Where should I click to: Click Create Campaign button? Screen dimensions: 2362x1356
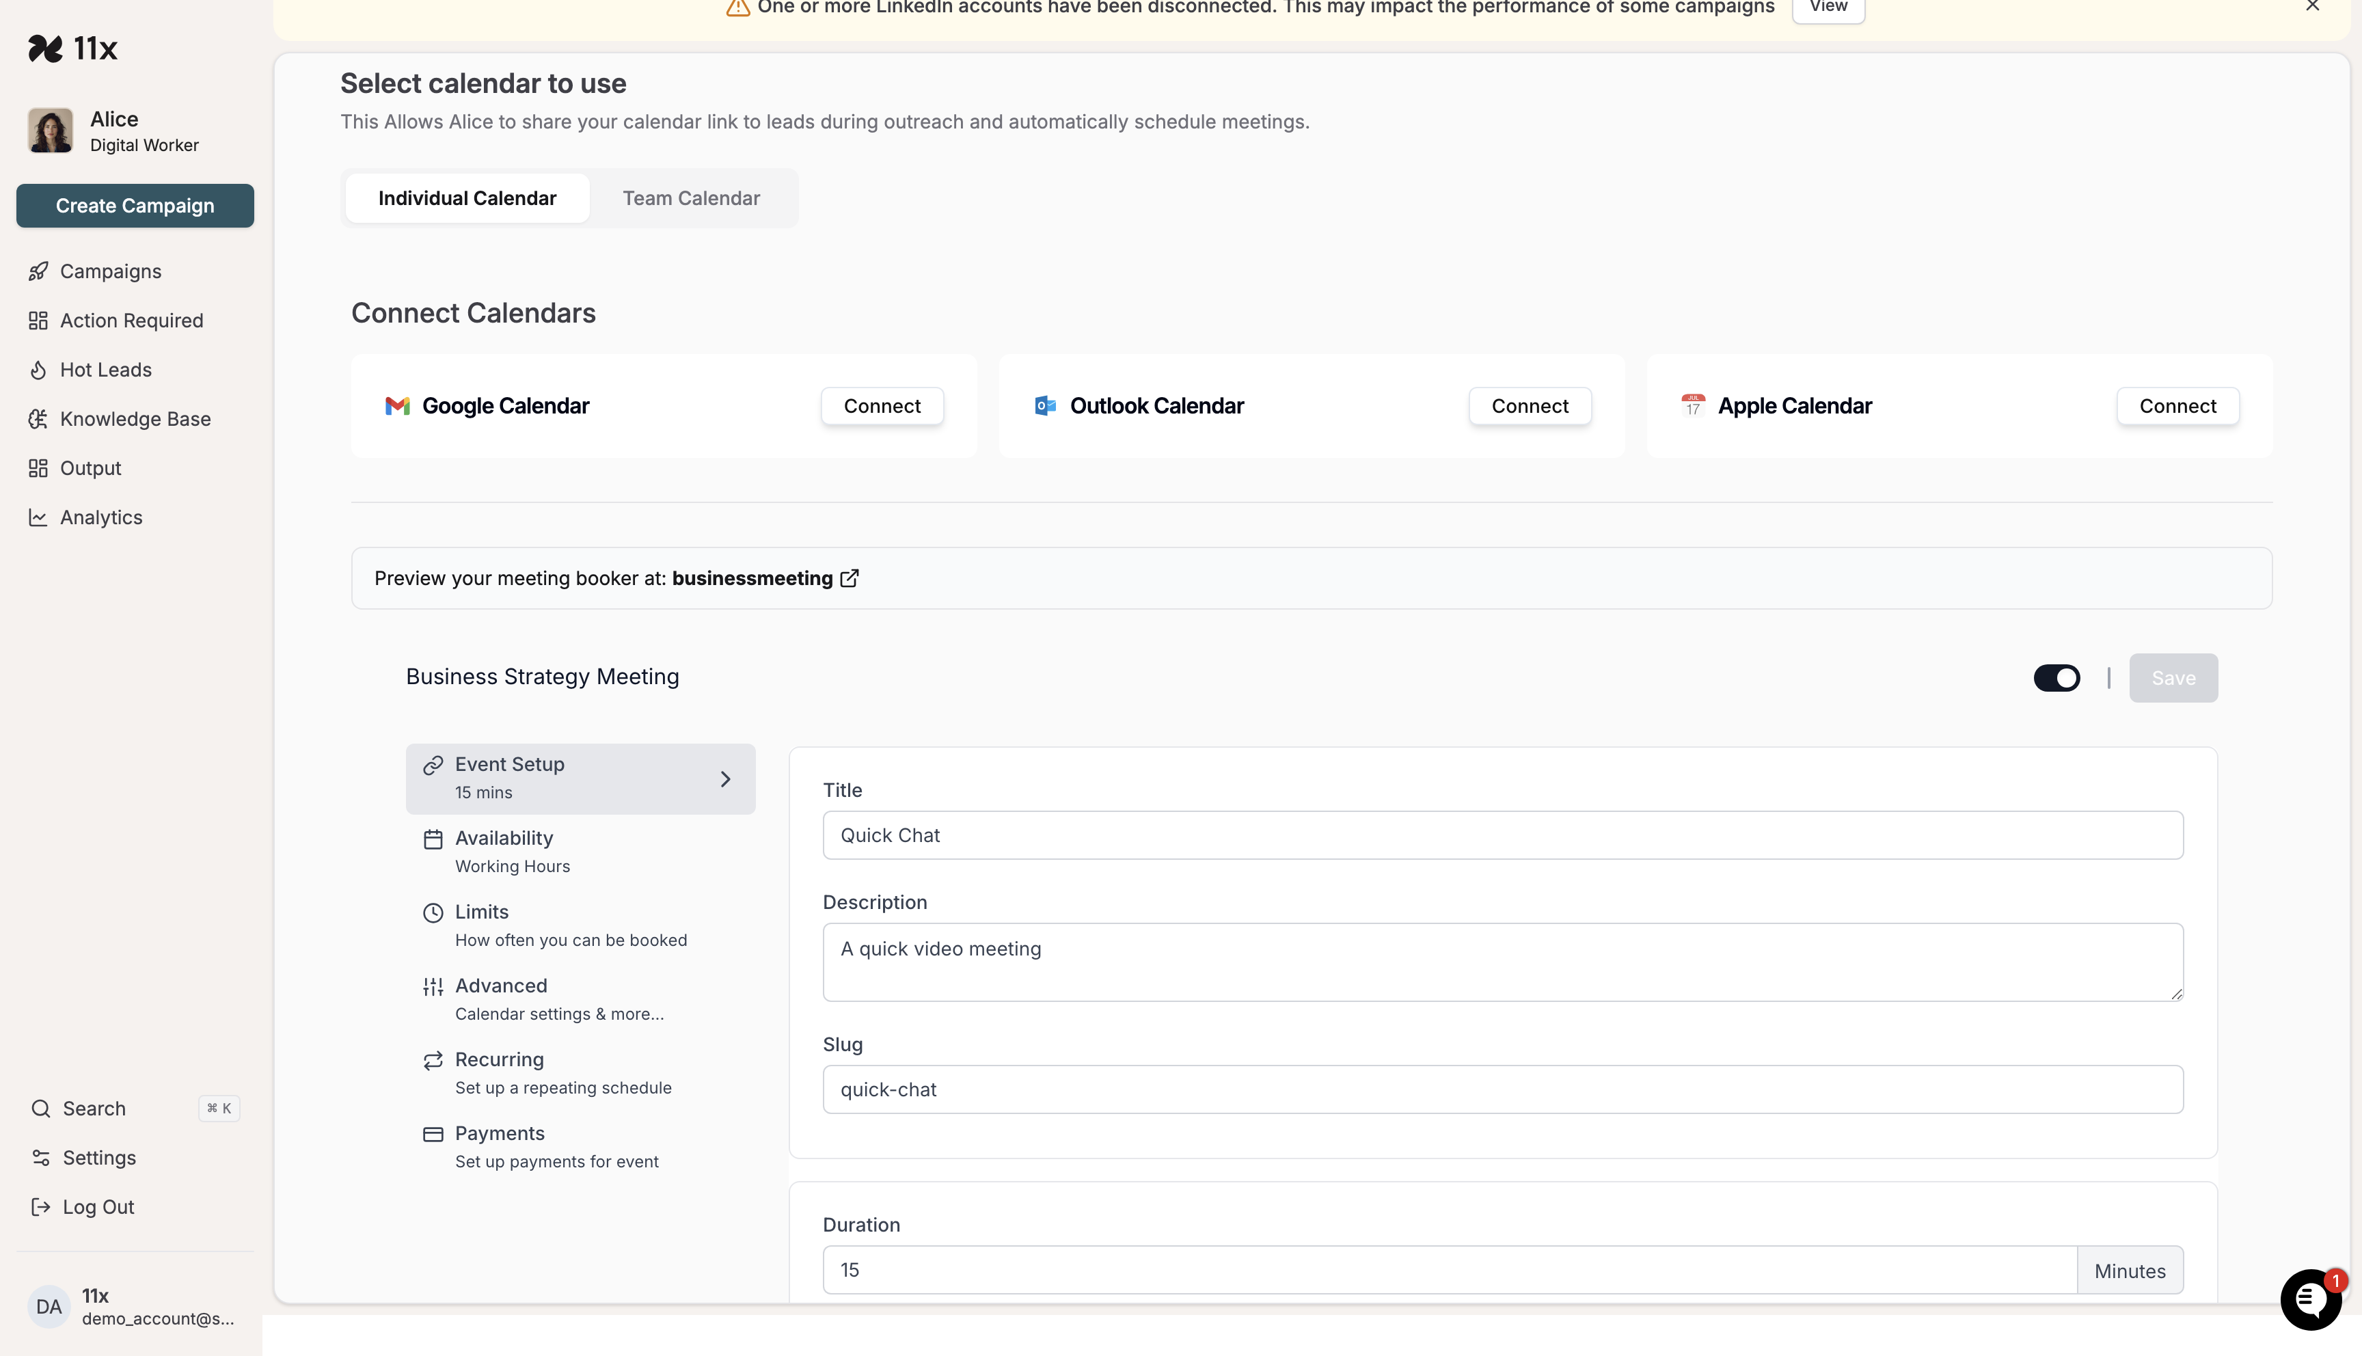(135, 205)
